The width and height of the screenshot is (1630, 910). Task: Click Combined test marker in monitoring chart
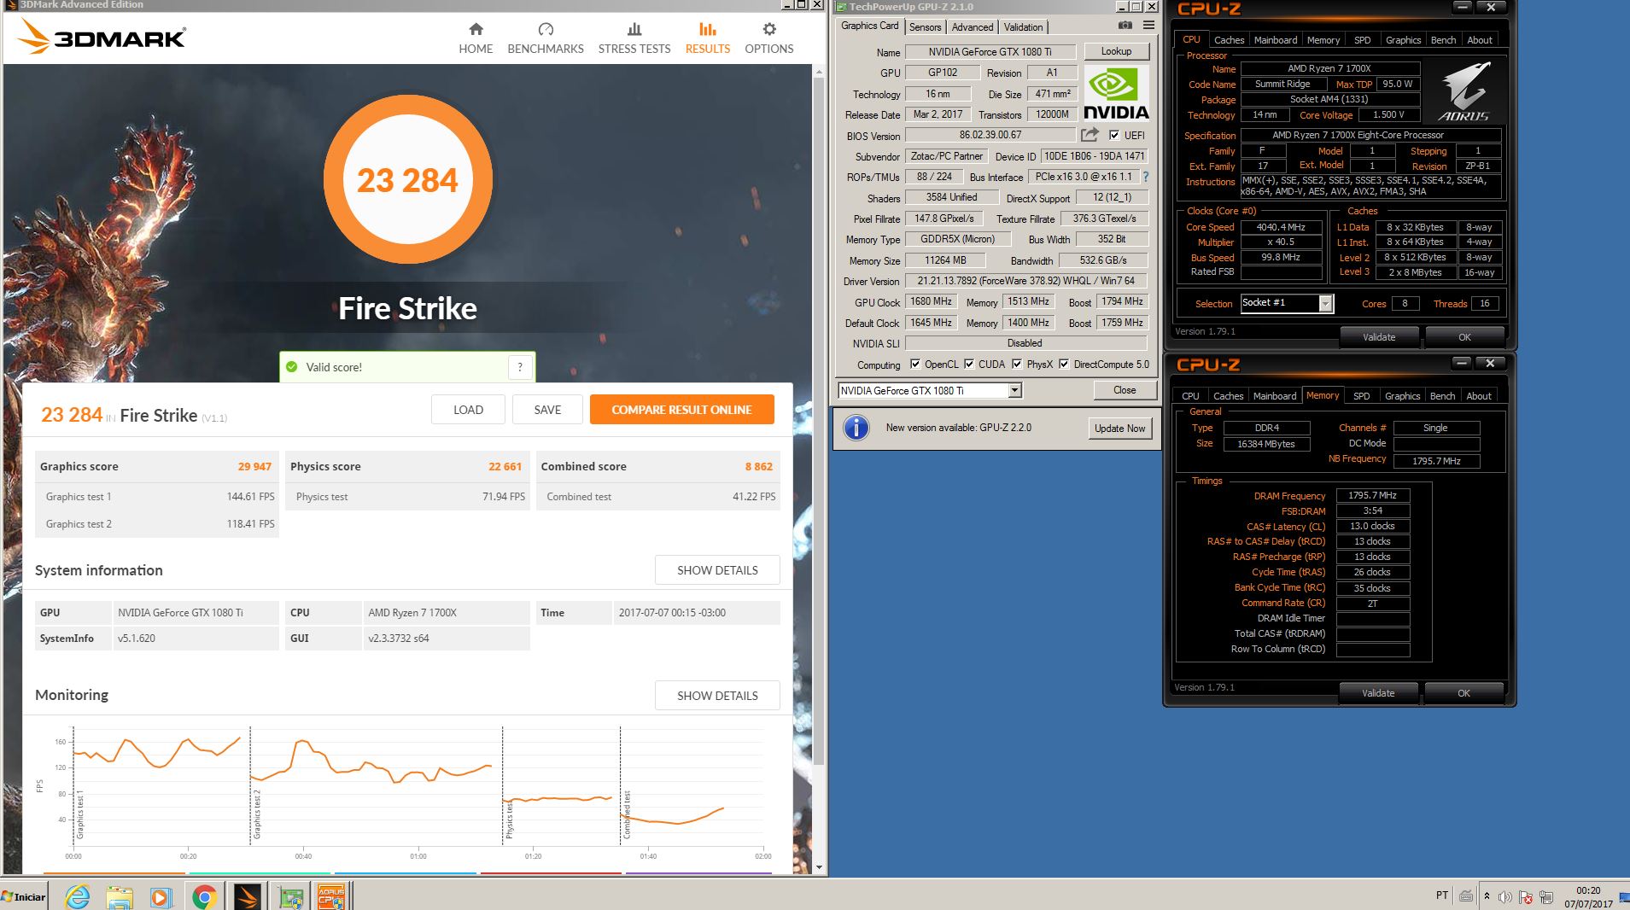pyautogui.click(x=627, y=814)
